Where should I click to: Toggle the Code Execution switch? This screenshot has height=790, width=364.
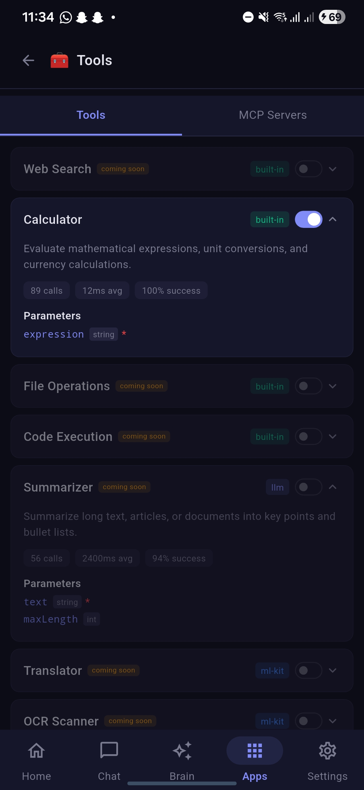[308, 437]
